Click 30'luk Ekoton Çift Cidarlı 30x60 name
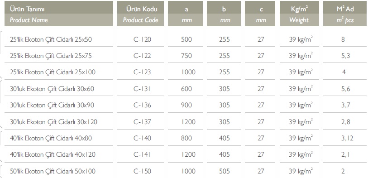Screen dimensions: 368x178 [x=52, y=88]
